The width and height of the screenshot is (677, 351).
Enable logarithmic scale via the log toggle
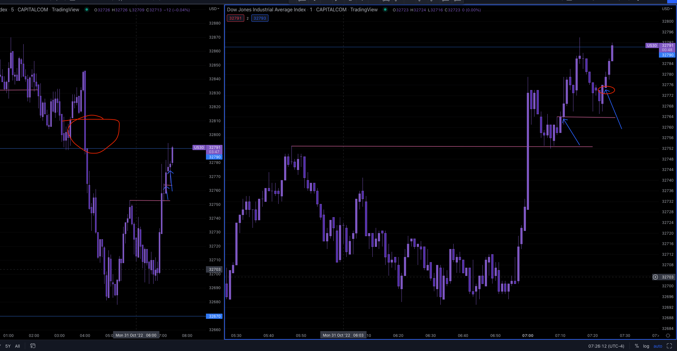pos(646,346)
